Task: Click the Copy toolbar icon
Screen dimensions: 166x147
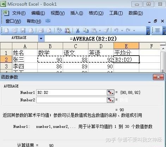Action: [x=86, y=30]
